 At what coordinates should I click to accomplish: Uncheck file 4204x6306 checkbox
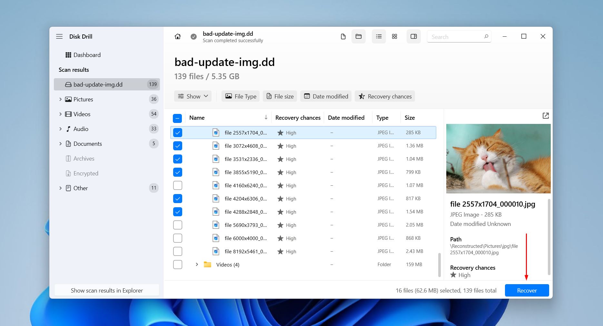pos(178,199)
